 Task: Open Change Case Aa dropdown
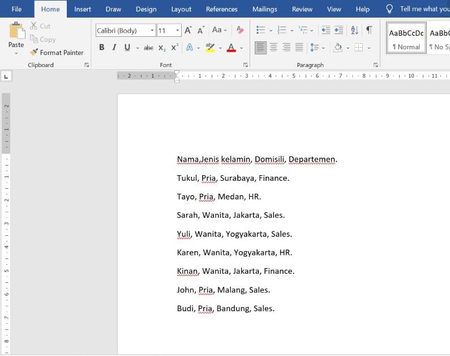tap(219, 30)
